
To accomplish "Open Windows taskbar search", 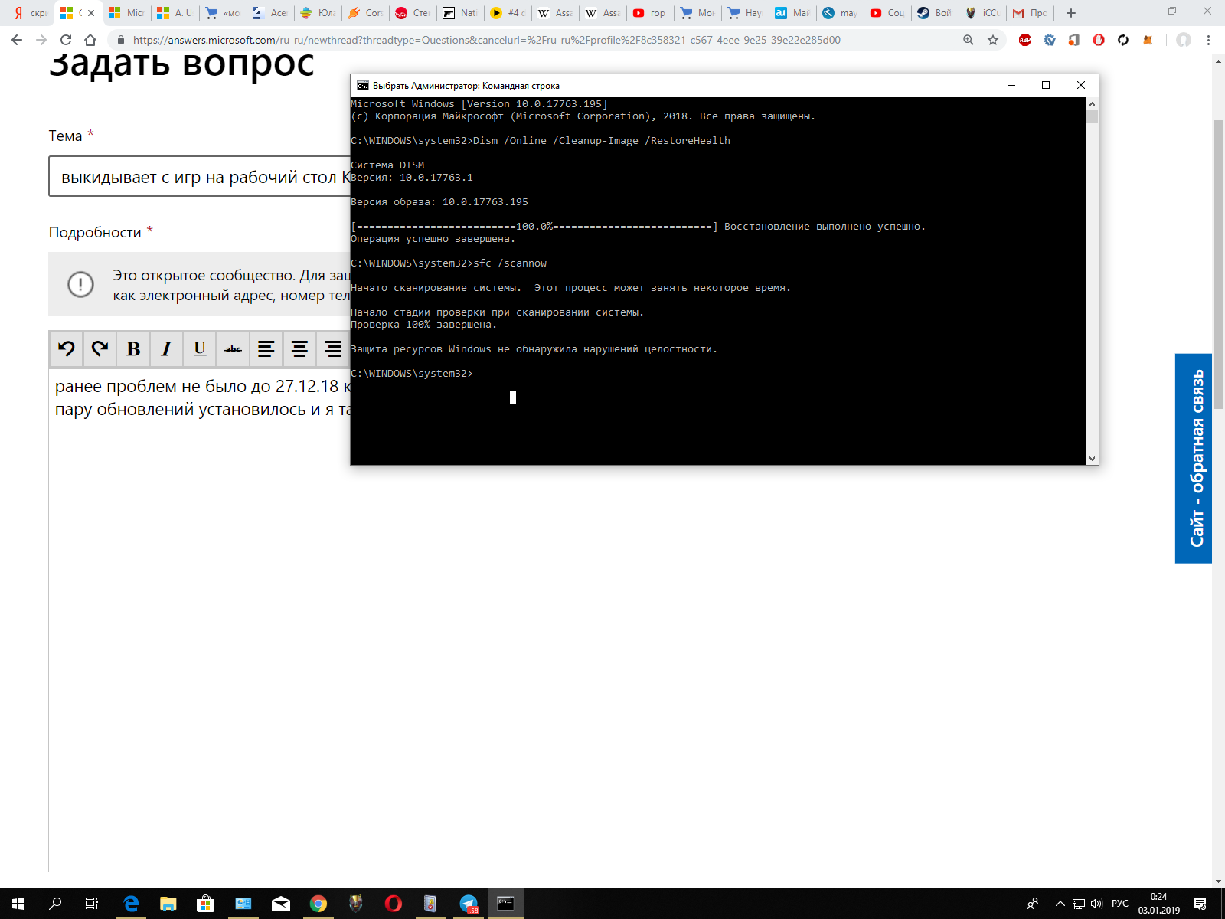I will tap(55, 904).
